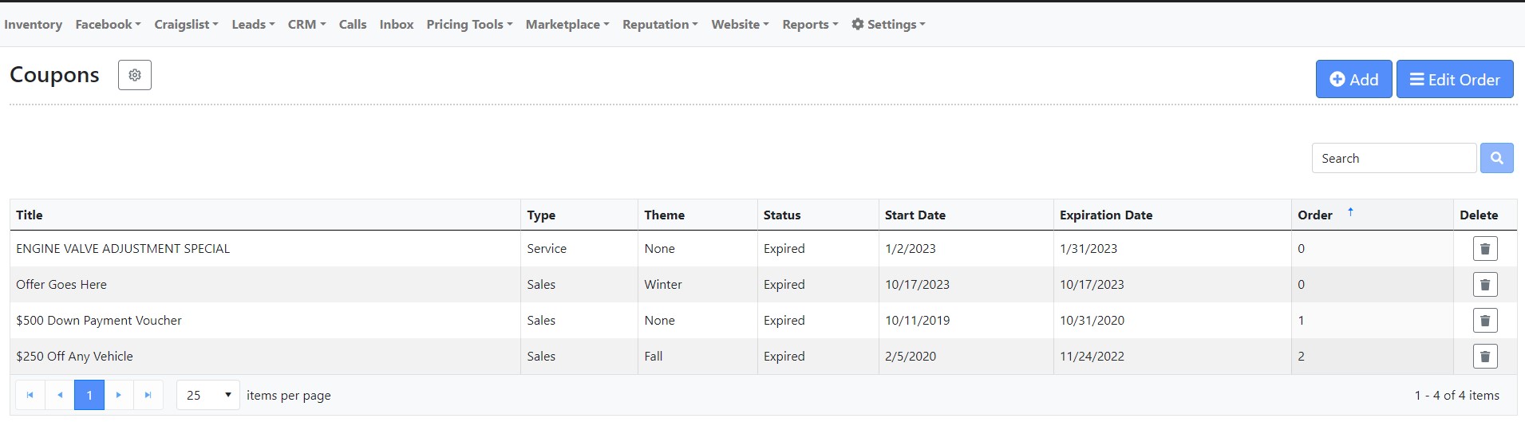Open the items per page dropdown
Image resolution: width=1525 pixels, height=430 pixels.
[x=207, y=395]
